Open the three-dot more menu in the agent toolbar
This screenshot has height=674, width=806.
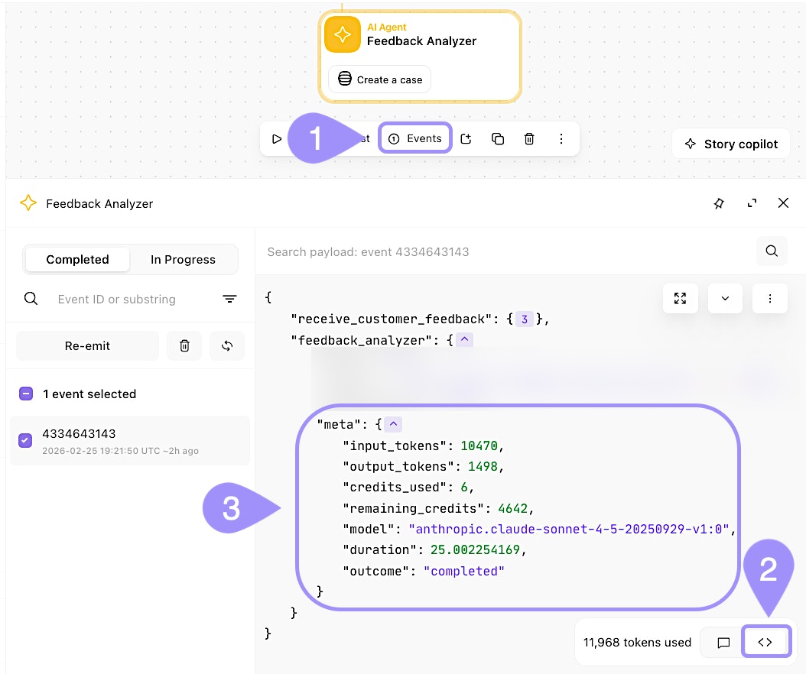click(x=561, y=139)
